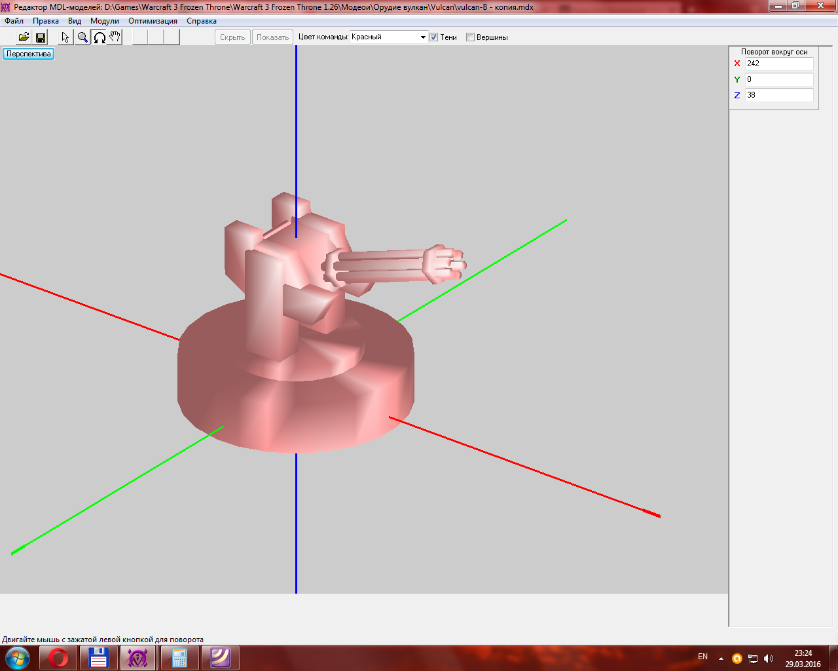
Task: Click the blue floppy disk taskbar icon
Action: pos(99,657)
